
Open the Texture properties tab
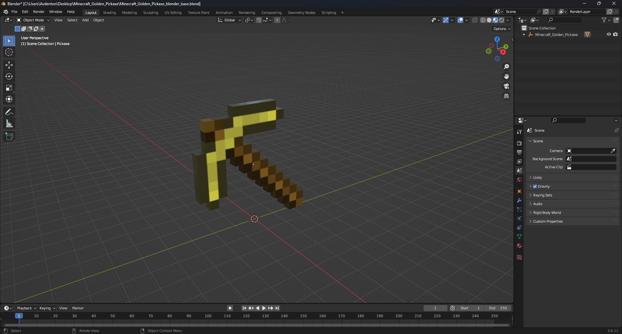coord(519,257)
